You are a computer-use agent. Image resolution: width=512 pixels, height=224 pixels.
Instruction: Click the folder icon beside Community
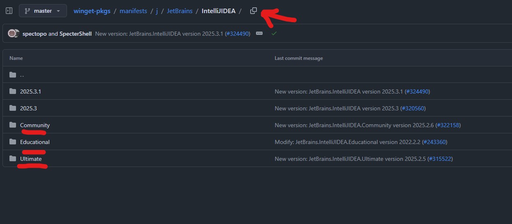13,125
